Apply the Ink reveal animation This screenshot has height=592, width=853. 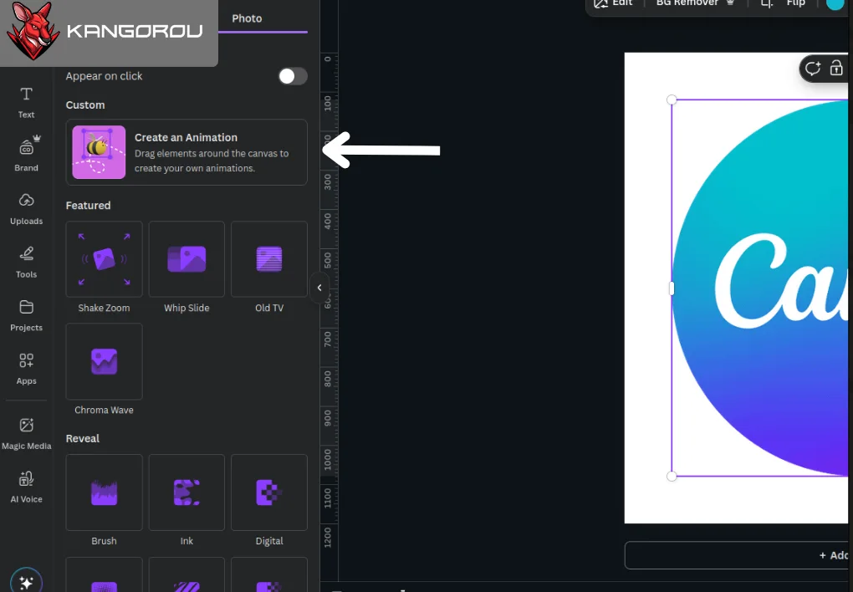(x=186, y=492)
